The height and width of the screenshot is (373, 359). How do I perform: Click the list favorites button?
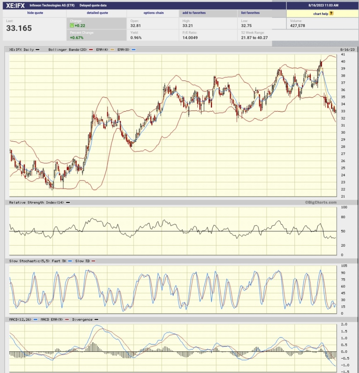pos(250,13)
